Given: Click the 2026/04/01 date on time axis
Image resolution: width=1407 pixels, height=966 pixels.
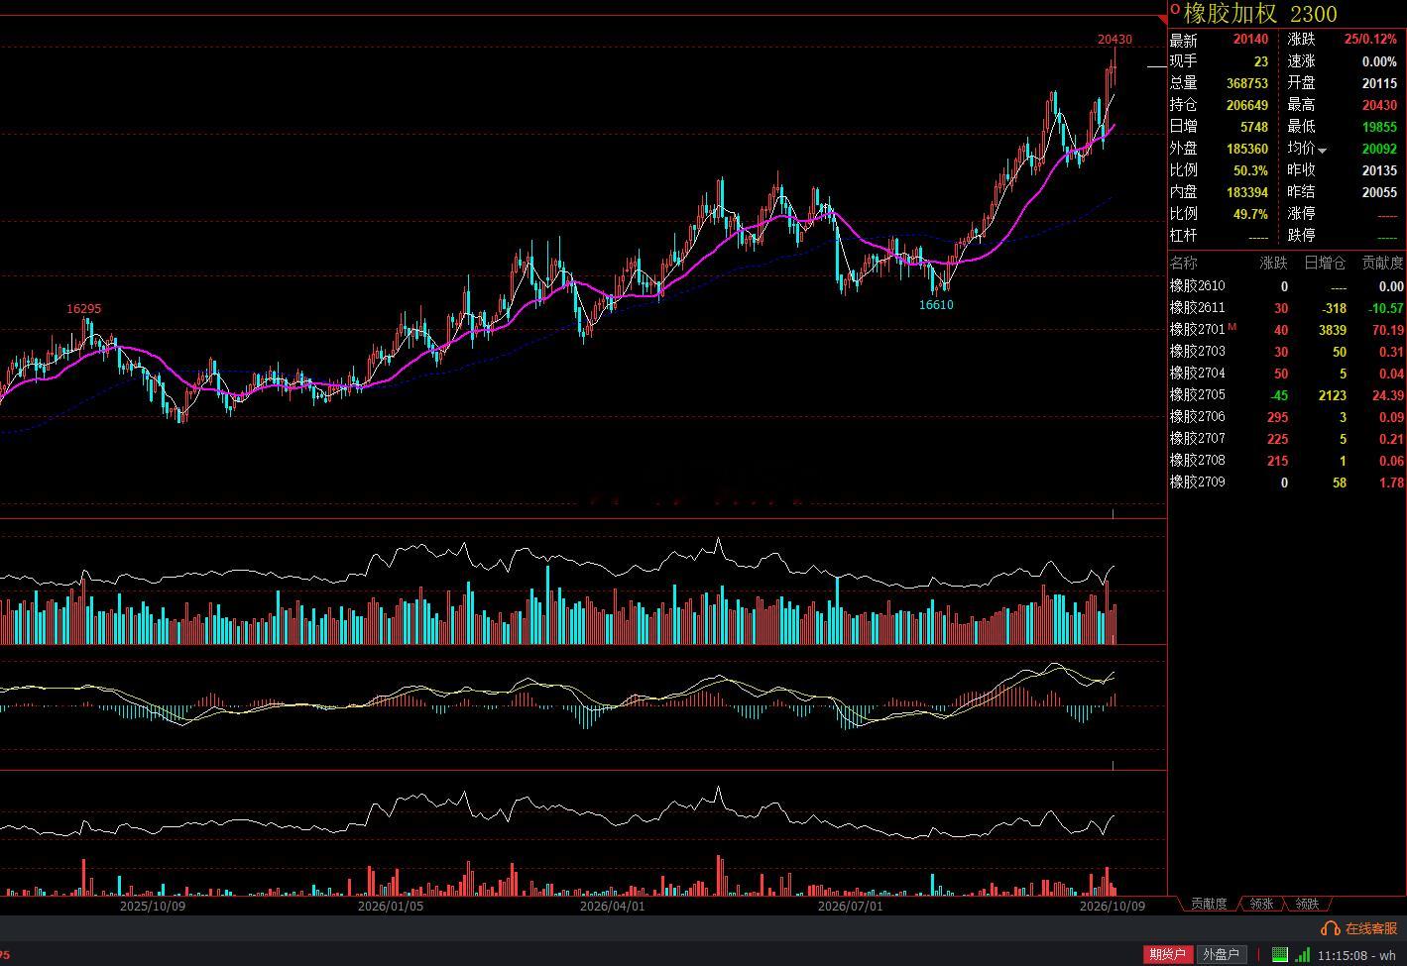Looking at the screenshot, I should coord(613,906).
